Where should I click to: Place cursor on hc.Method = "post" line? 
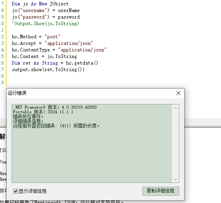click(36, 37)
